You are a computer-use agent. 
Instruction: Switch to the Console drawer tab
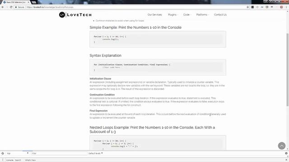[10, 160]
